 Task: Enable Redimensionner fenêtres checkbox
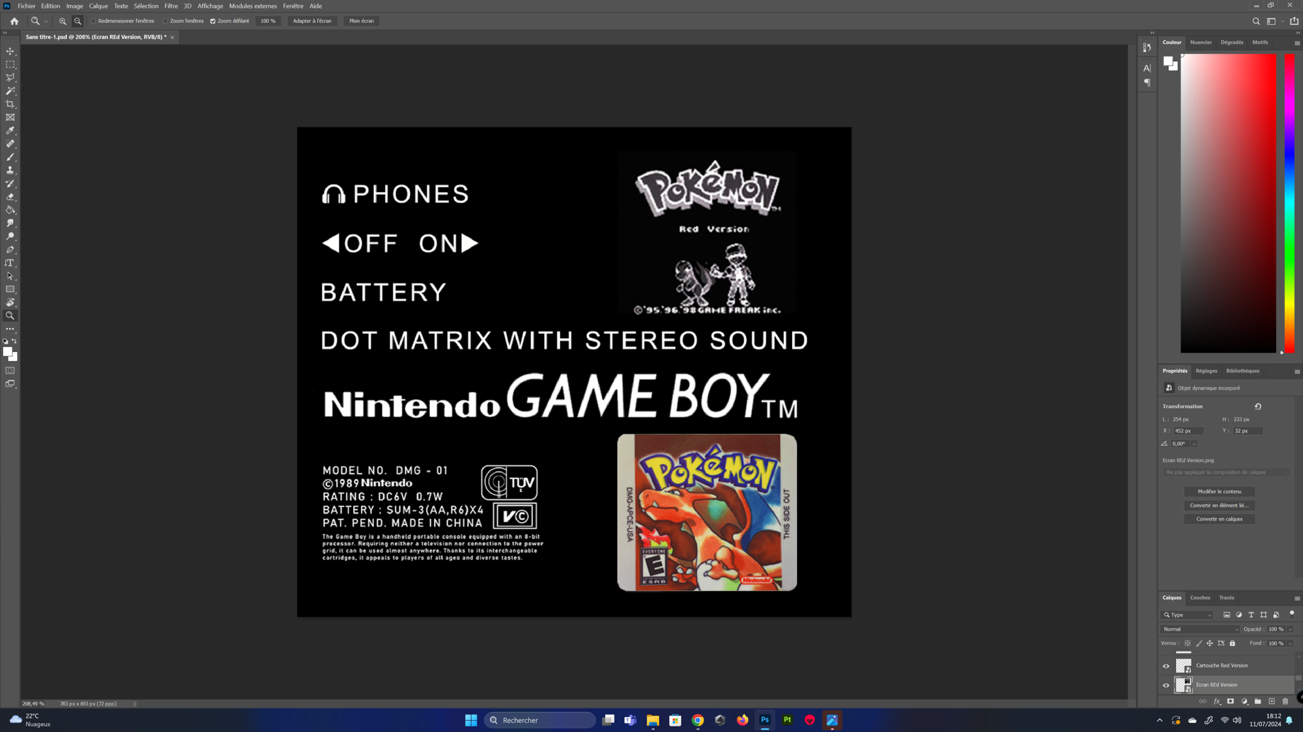tap(94, 21)
